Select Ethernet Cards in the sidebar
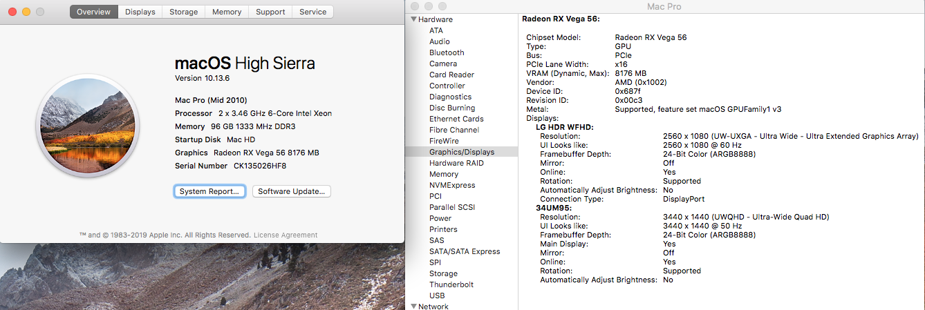The image size is (925, 310). pyautogui.click(x=456, y=119)
